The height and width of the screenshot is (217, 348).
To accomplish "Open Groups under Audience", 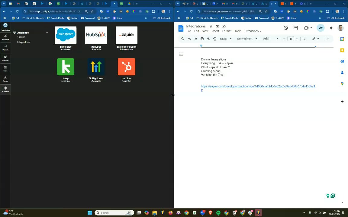I will (x=21, y=37).
